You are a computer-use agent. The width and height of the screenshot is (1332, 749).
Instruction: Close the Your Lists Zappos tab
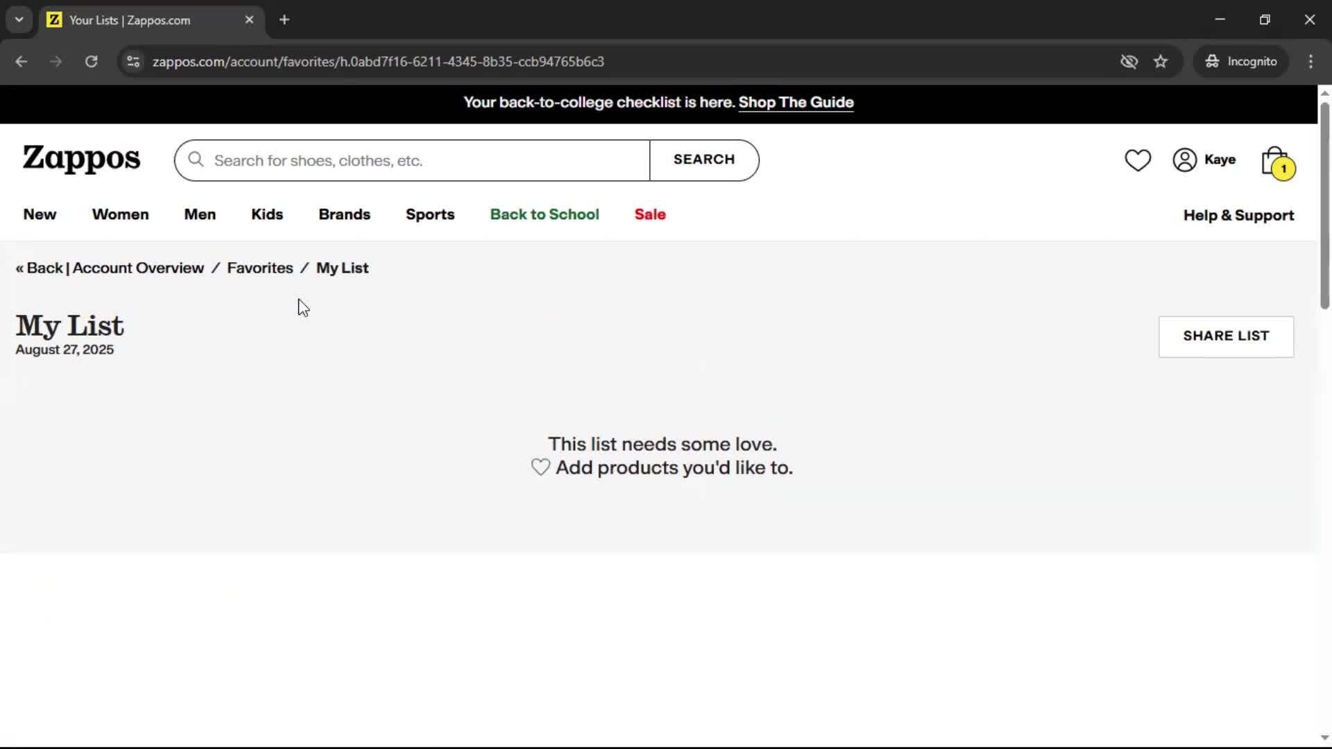(x=249, y=19)
